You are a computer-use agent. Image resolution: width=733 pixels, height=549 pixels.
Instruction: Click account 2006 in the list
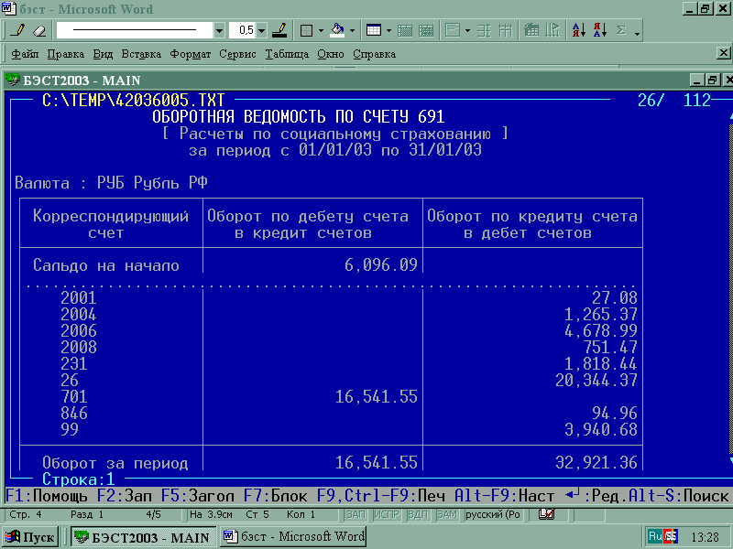tap(79, 331)
